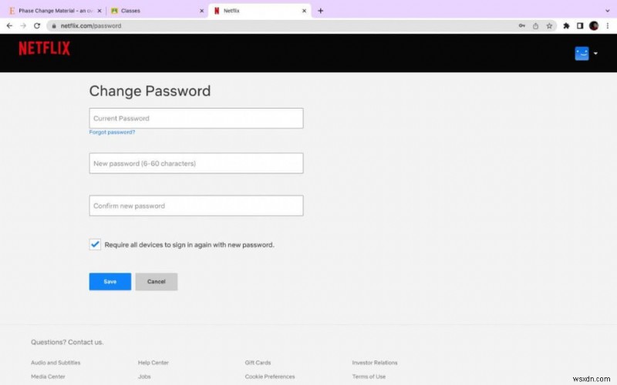Save the new password
This screenshot has height=385, width=617.
pos(110,282)
